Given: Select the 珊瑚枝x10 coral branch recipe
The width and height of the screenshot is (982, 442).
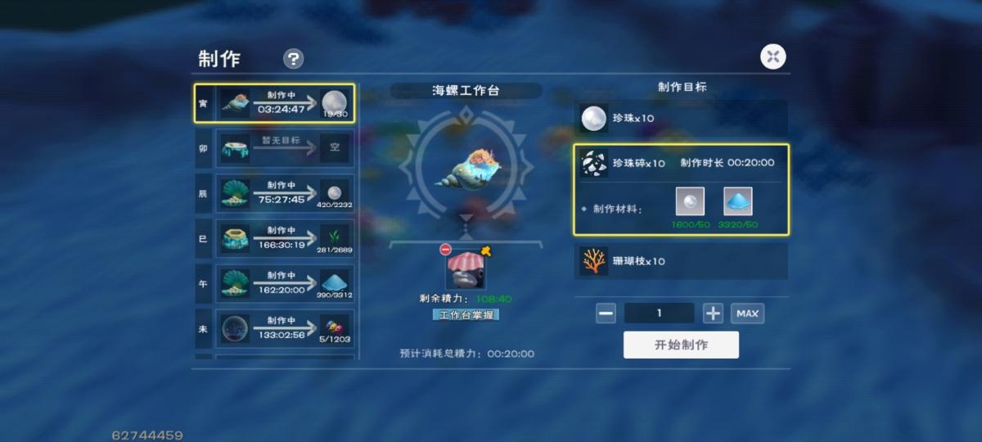Looking at the screenshot, I should 681,261.
